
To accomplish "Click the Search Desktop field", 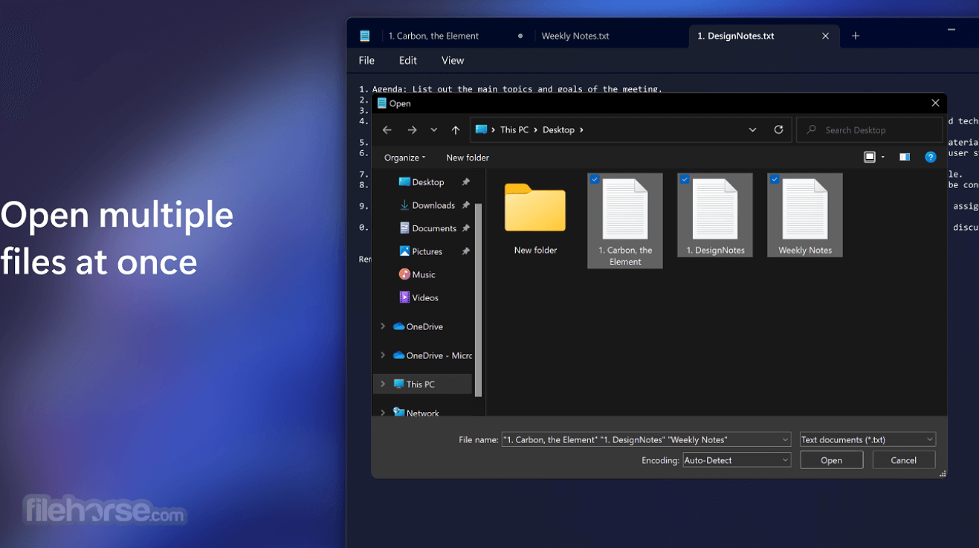I will (870, 130).
